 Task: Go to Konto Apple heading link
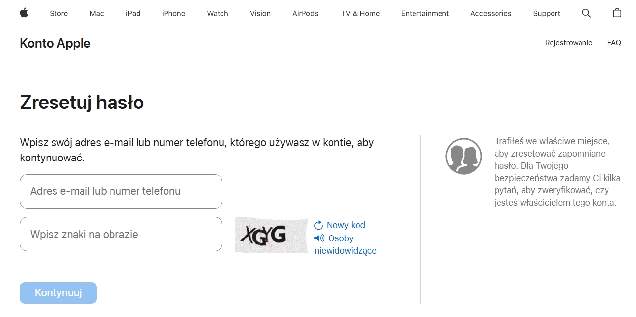[55, 43]
